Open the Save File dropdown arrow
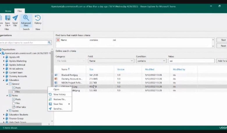Image resolution: width=227 pixels, height=133 pixels. [x=10, y=26]
